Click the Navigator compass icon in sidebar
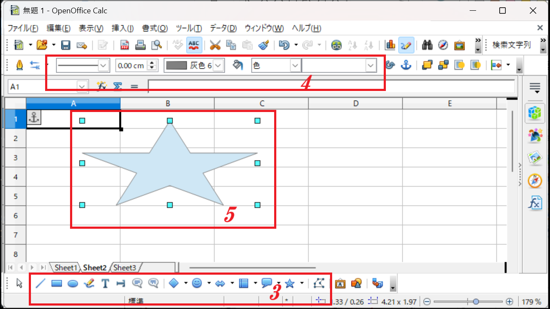Viewport: 550px width, 309px height. (535, 181)
